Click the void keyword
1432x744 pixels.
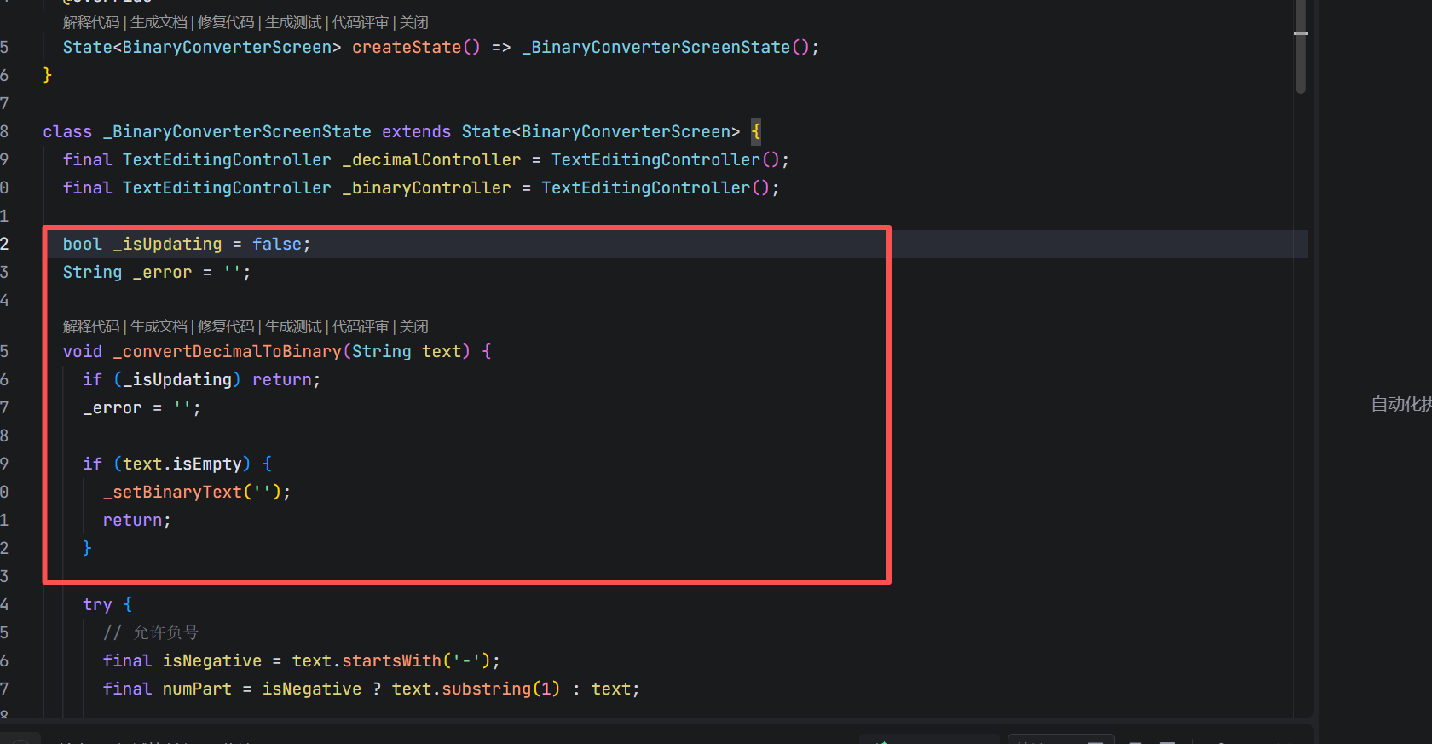[x=83, y=351]
